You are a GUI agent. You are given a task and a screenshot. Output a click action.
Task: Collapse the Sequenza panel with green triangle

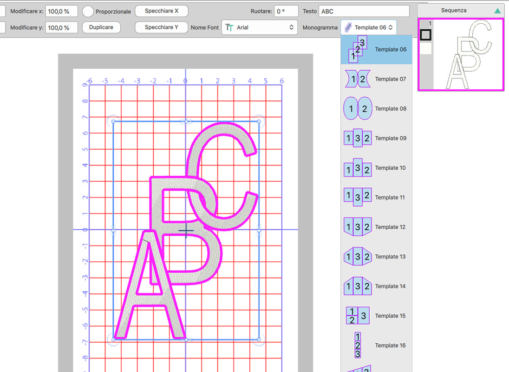(x=497, y=10)
